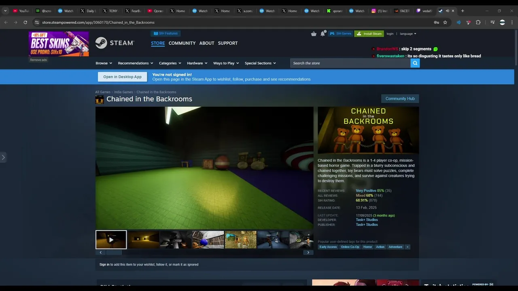Open Task+ Studios developer link
The image size is (518, 291).
click(367, 220)
